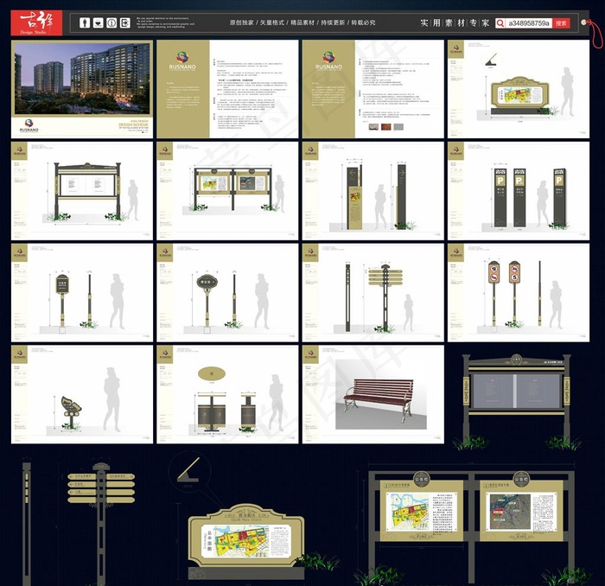The height and width of the screenshot is (586, 605).
Task: Click the 实用素材专家 header title
Action: click(455, 22)
